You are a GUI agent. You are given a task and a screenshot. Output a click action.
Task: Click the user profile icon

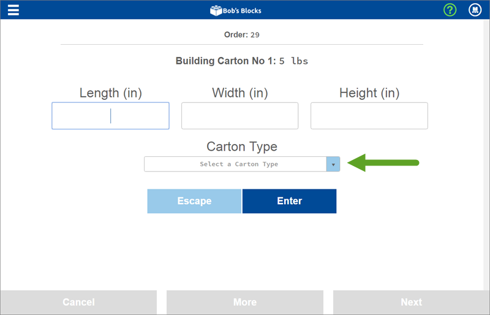[475, 10]
